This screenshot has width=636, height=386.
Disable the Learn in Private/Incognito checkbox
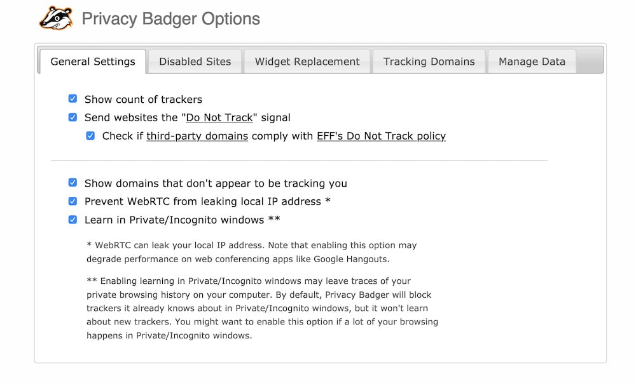pyautogui.click(x=73, y=220)
